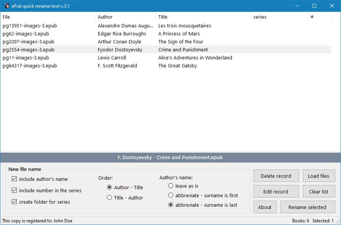Toggle include author's name checkbox

14,179
